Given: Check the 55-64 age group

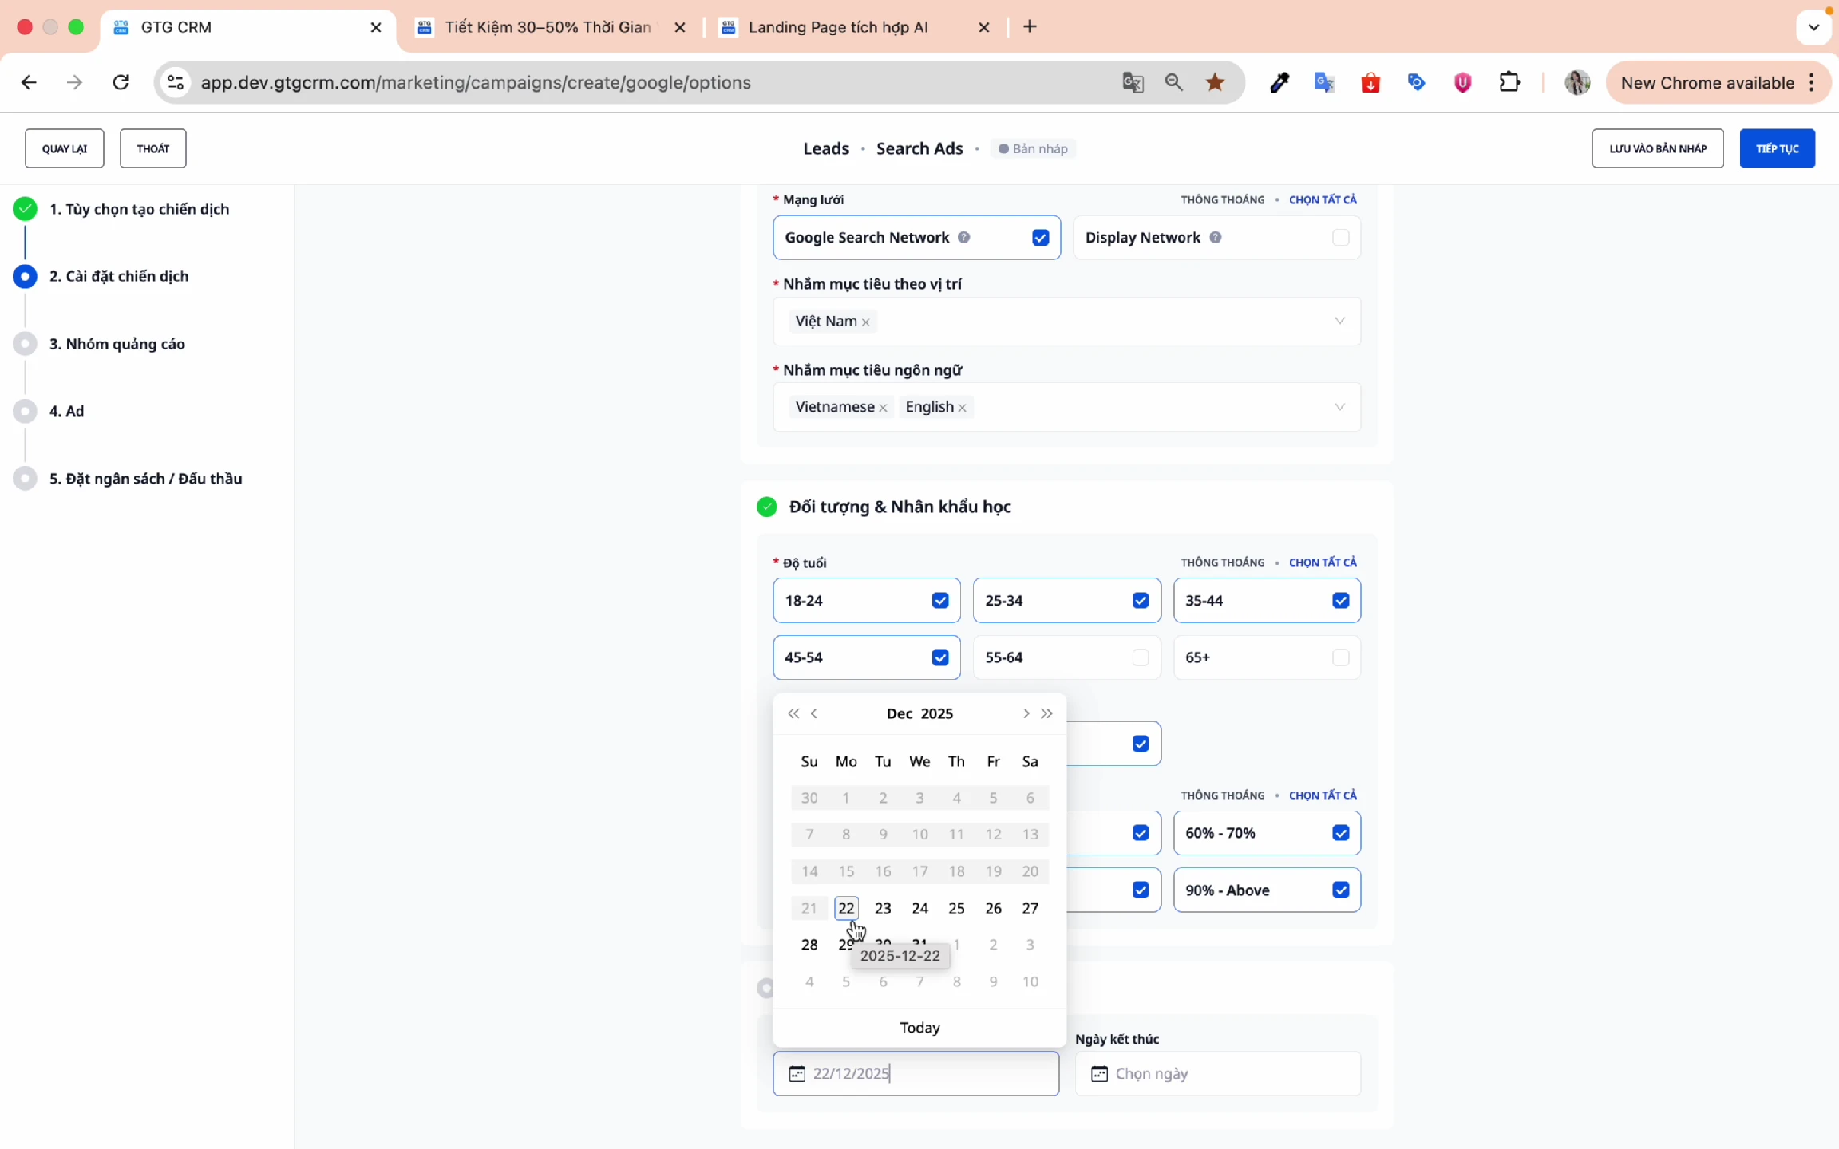Looking at the screenshot, I should (1140, 657).
